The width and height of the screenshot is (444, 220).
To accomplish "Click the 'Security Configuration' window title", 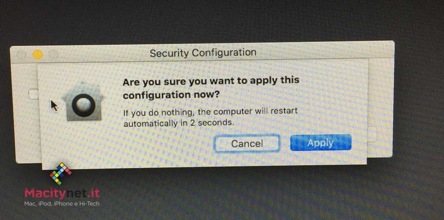I will tap(203, 53).
